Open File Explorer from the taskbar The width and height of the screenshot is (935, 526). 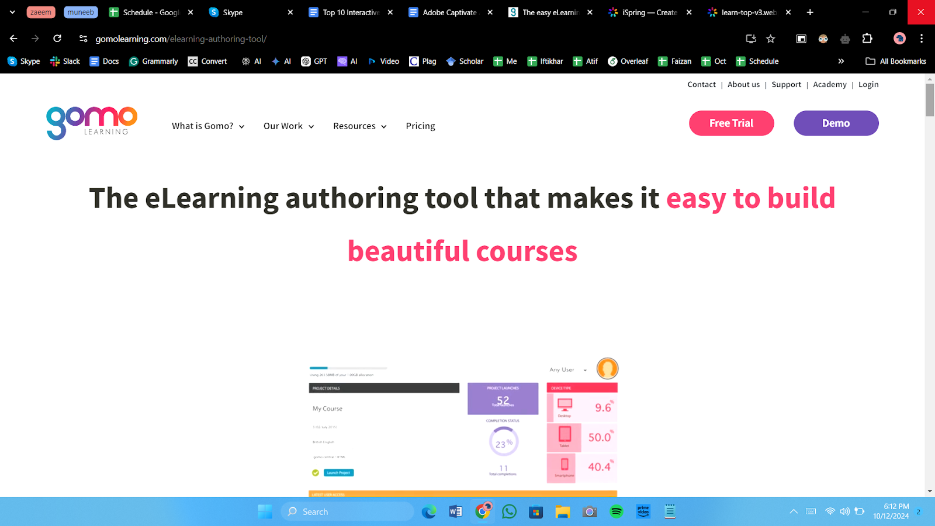(x=563, y=511)
